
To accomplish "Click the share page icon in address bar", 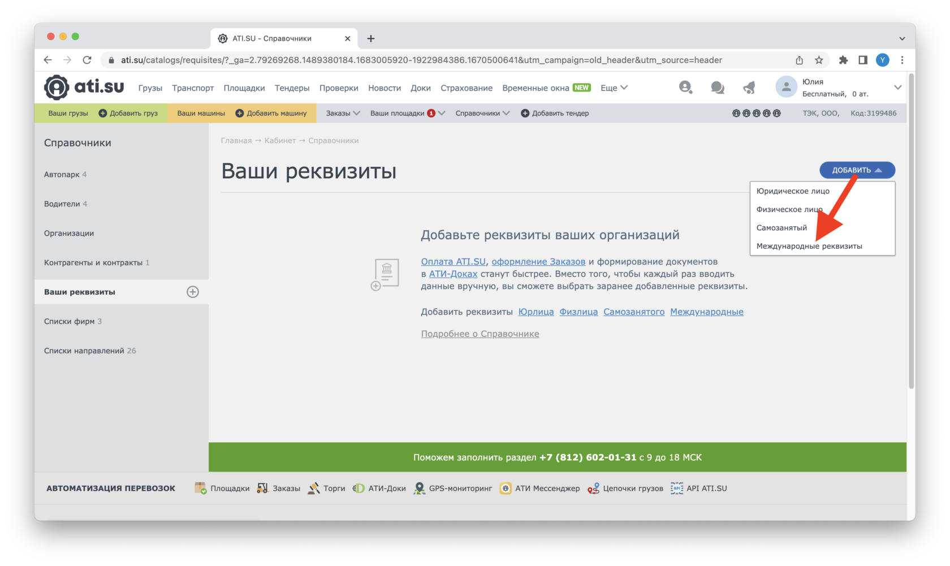I will point(799,60).
